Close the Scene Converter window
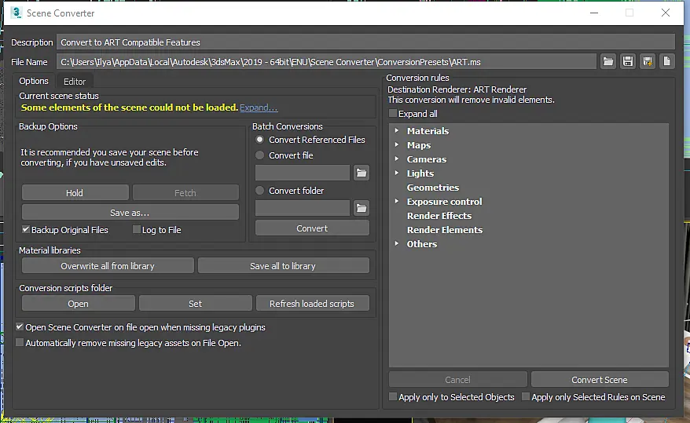 coord(666,13)
